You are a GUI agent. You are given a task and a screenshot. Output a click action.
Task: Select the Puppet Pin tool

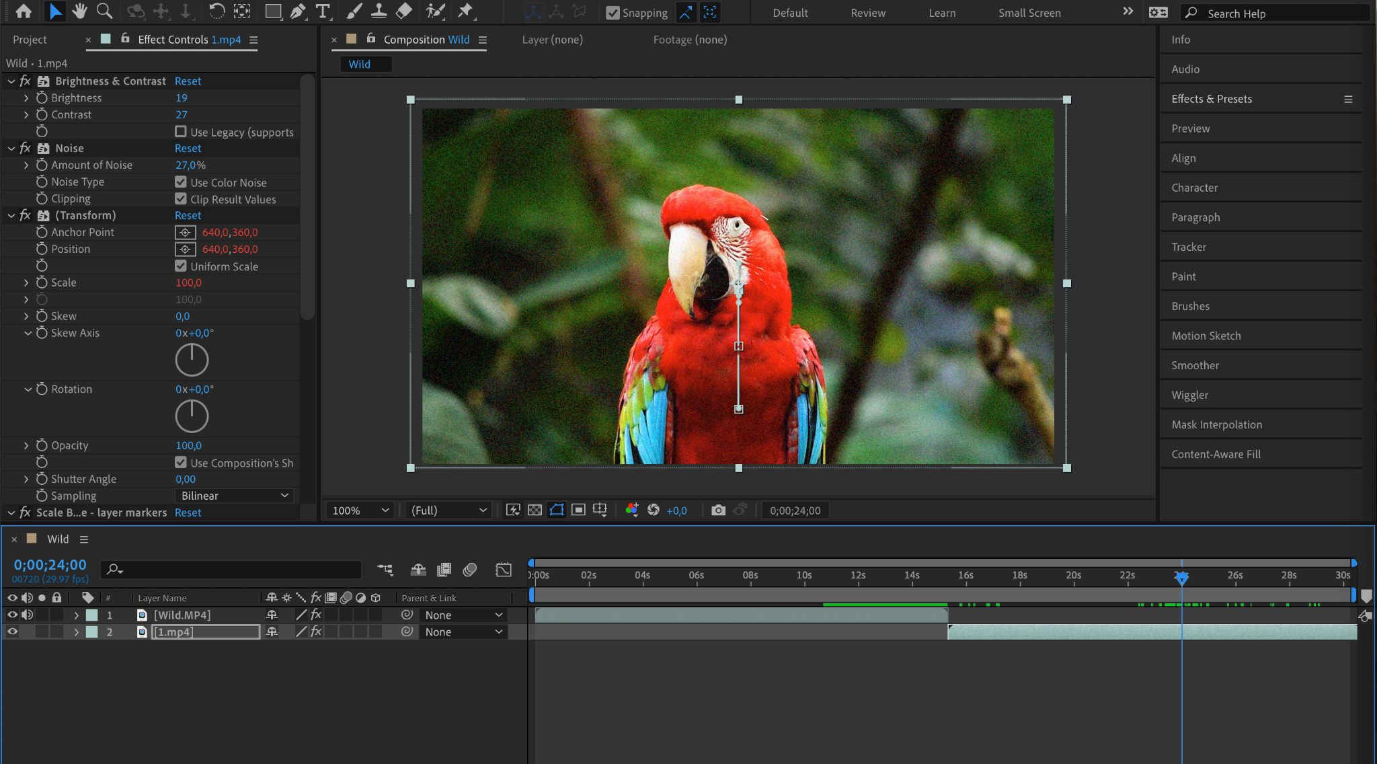click(x=465, y=11)
